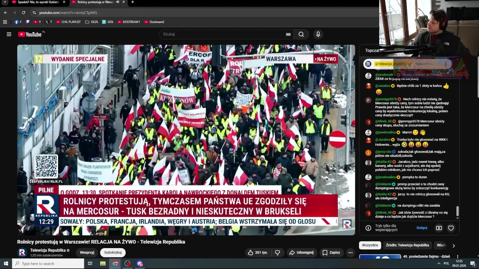
Task: Open the CHIL PLAYLIST bookmark
Action: pyautogui.click(x=68, y=22)
